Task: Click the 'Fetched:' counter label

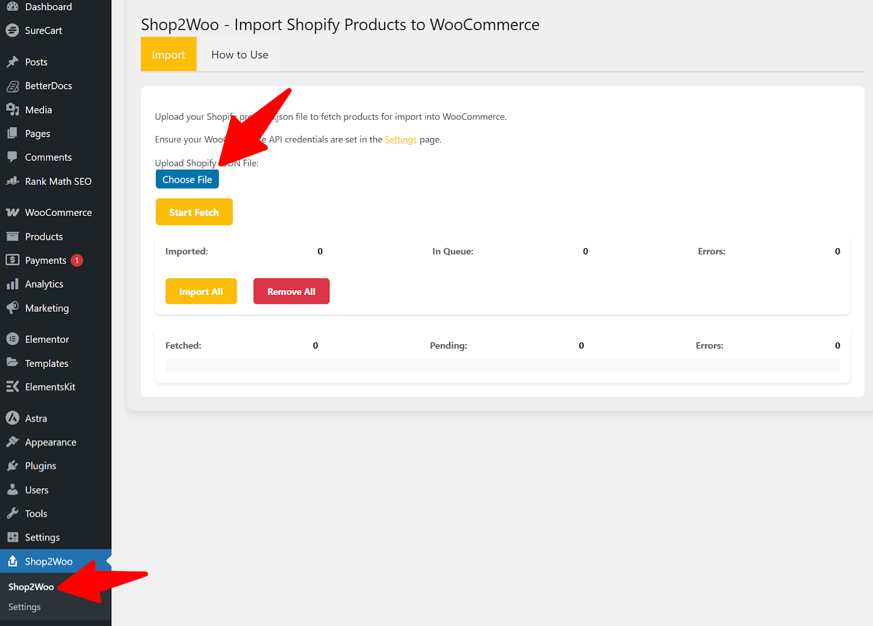Action: point(183,346)
